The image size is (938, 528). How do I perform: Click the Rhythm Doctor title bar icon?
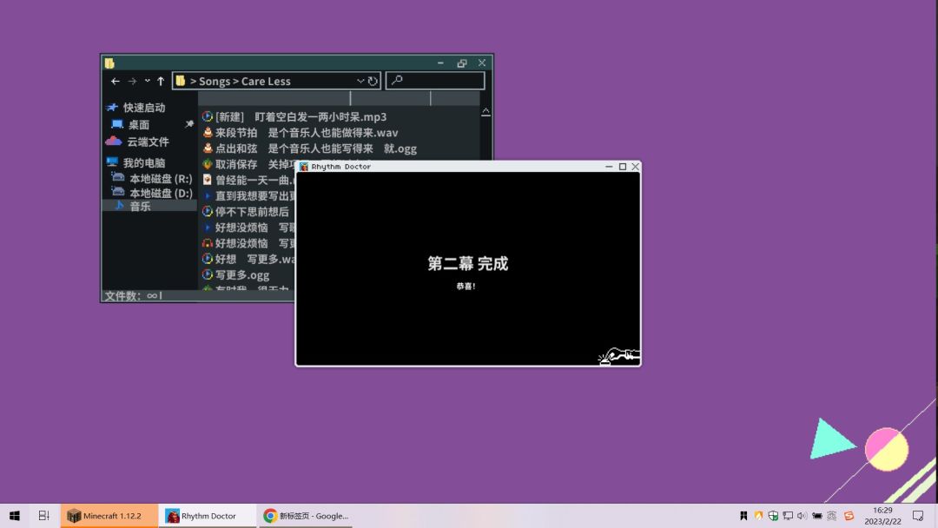tap(304, 167)
